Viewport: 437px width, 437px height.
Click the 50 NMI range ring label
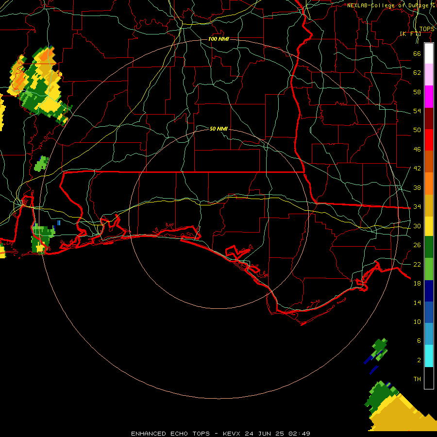(219, 129)
